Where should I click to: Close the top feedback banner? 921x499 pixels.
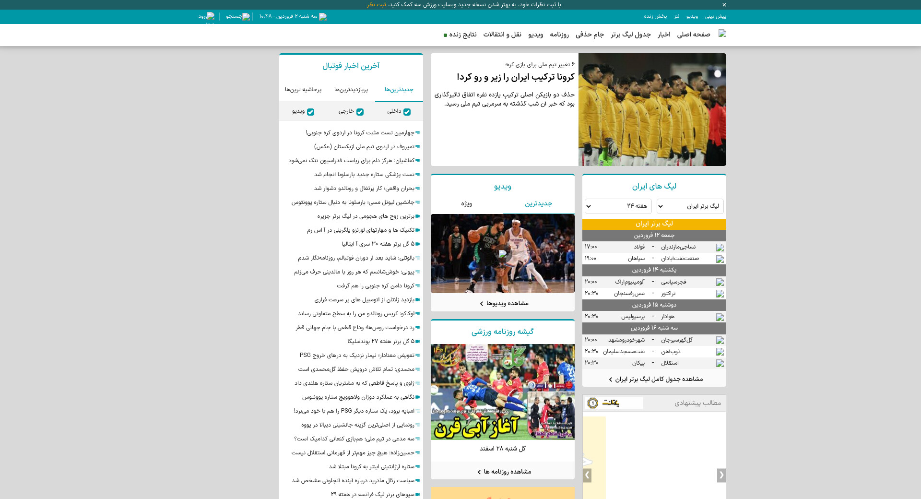tap(724, 5)
